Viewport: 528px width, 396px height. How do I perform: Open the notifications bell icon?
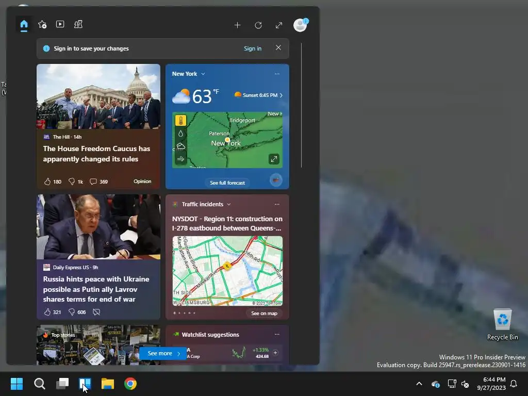(514, 384)
